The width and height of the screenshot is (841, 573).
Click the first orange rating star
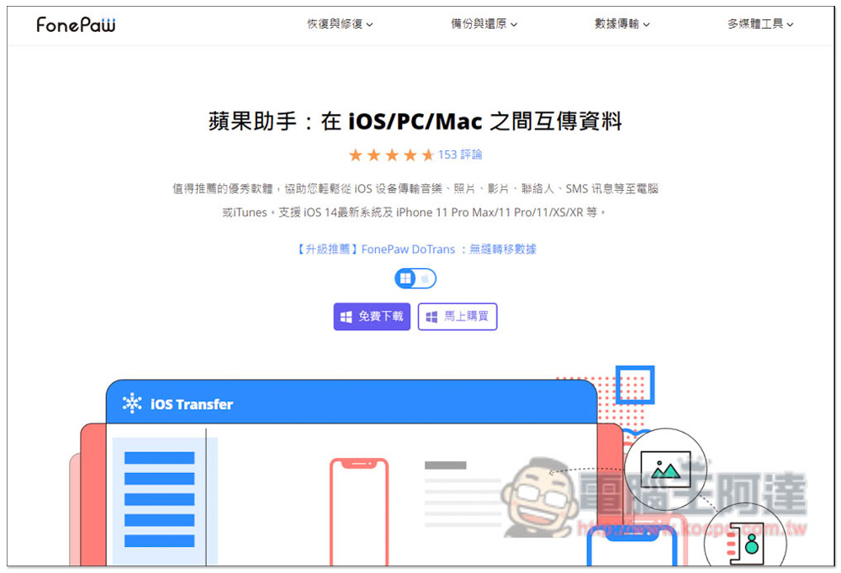click(x=355, y=155)
